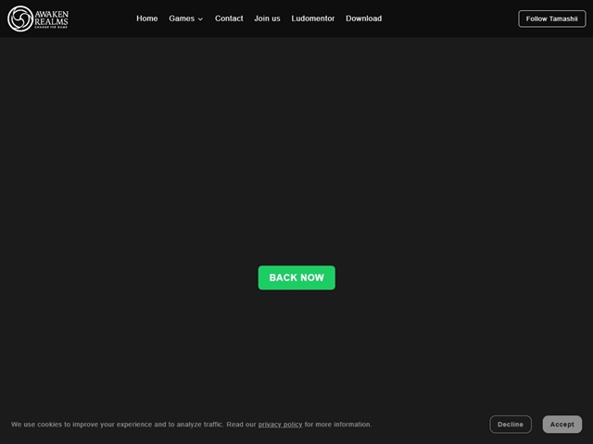Accept cookies in the banner
This screenshot has width=593, height=444.
point(561,425)
